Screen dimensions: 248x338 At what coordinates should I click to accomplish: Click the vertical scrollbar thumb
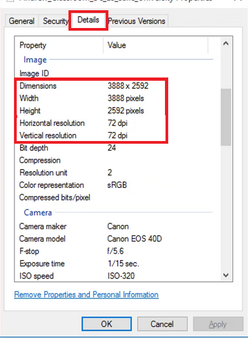click(226, 117)
